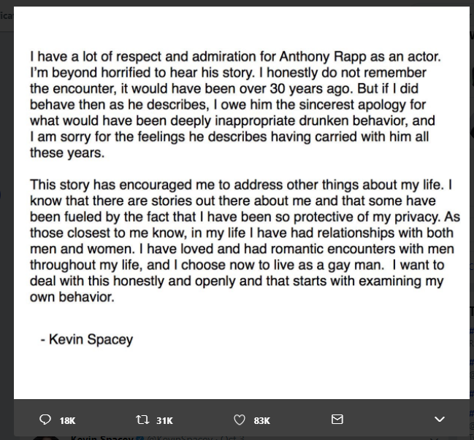This screenshot has width=474, height=440.
Task: Open the chevron-down more options menu
Action: [439, 419]
